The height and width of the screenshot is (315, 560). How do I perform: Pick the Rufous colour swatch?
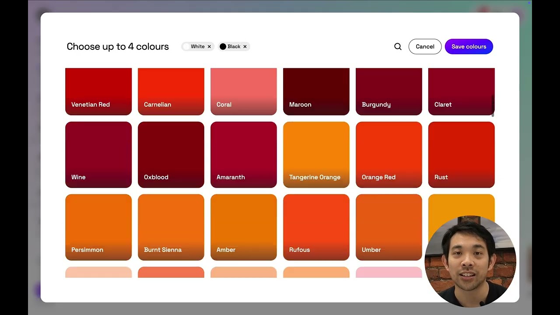316,227
